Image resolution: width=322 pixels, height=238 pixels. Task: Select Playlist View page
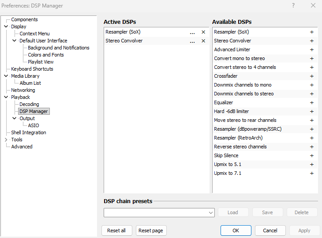tap(41, 62)
